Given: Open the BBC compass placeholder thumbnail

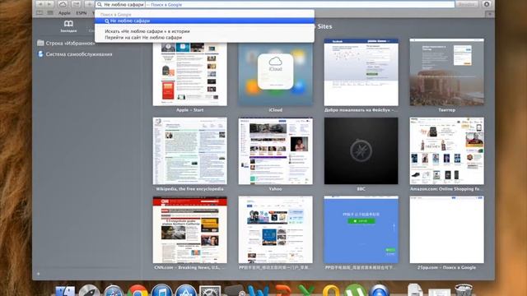Looking at the screenshot, I should click(361, 150).
